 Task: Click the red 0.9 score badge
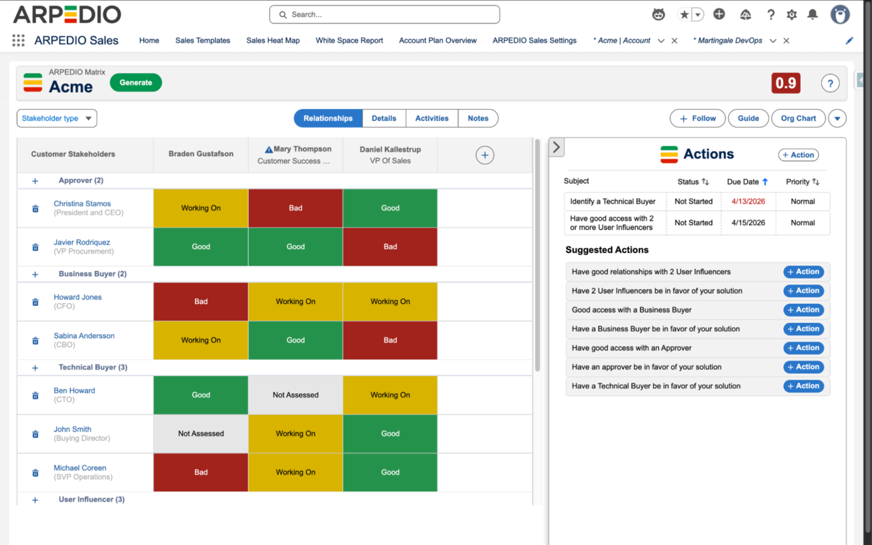[786, 83]
